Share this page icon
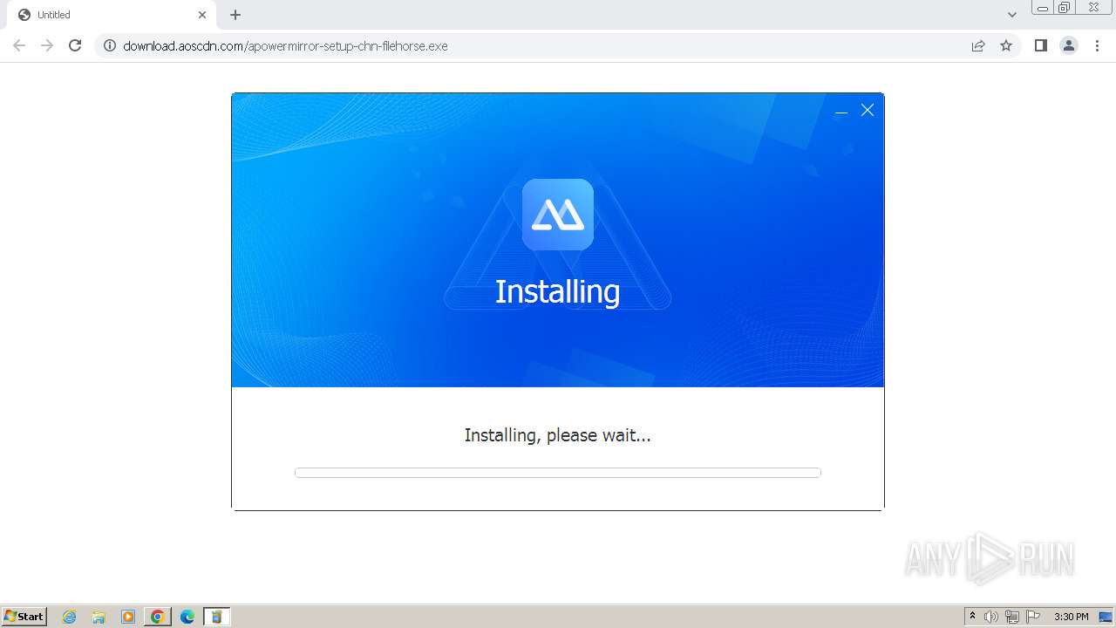Image resolution: width=1116 pixels, height=628 pixels. (978, 45)
